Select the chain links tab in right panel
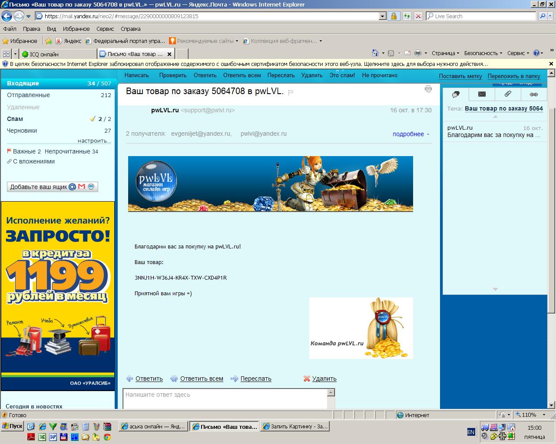The width and height of the screenshot is (556, 444). [534, 94]
